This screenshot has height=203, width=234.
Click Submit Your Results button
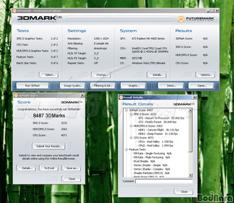click(49, 146)
